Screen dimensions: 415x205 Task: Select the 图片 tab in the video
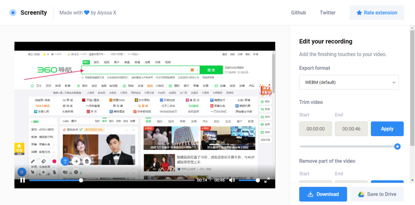(x=117, y=62)
